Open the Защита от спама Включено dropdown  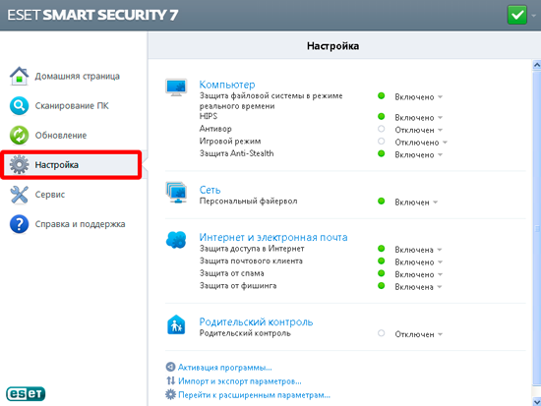[418, 274]
